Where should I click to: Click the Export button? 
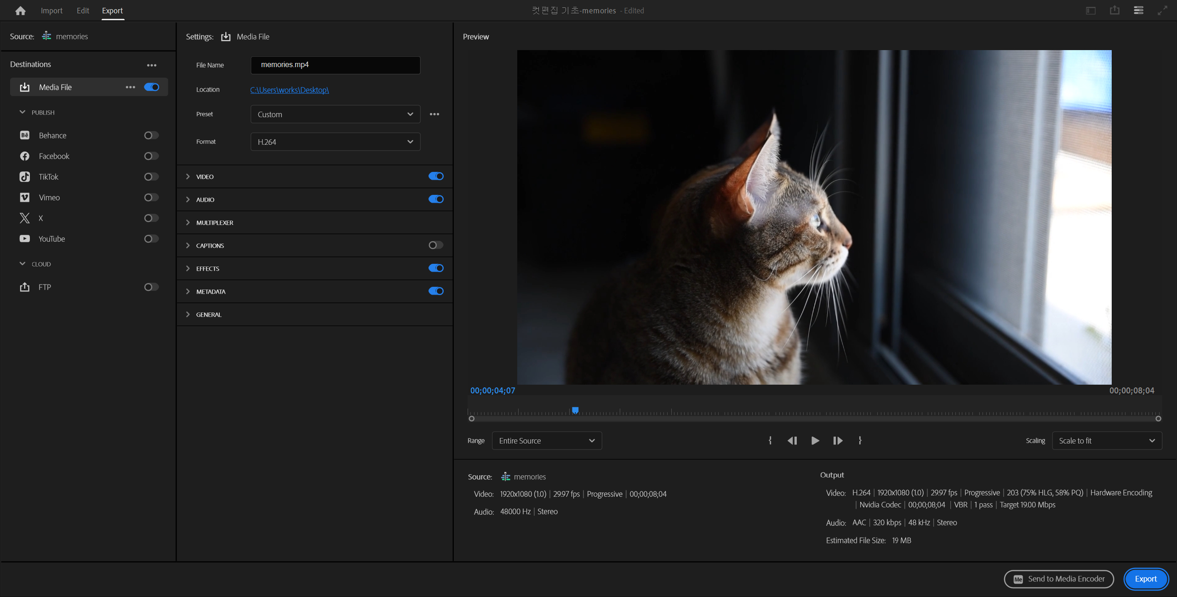click(1145, 579)
